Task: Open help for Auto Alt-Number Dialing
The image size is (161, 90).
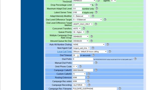Action: point(108,44)
